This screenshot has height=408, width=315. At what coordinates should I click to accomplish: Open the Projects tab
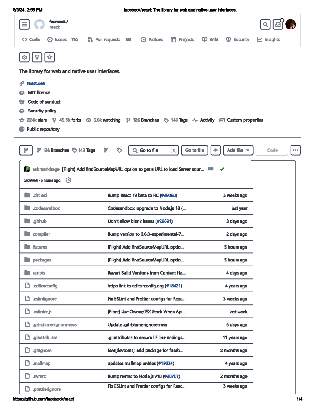(x=182, y=40)
